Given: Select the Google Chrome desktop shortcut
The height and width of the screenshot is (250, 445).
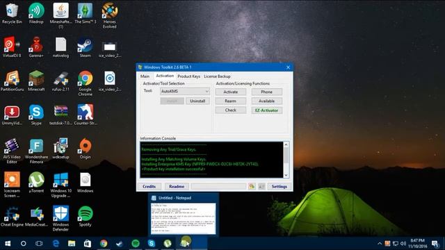Looking at the screenshot, I should tap(85, 83).
